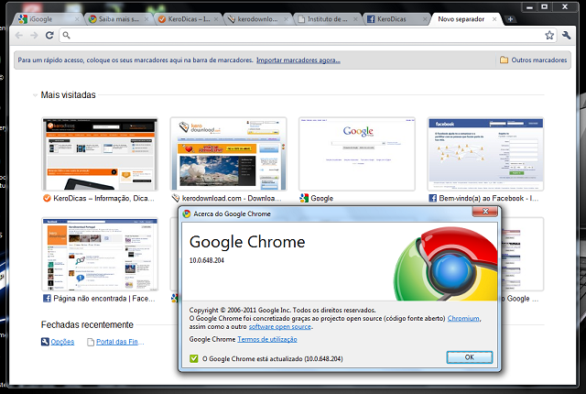The image size is (586, 394).
Task: Open a new tab with plus button
Action: coord(510,19)
